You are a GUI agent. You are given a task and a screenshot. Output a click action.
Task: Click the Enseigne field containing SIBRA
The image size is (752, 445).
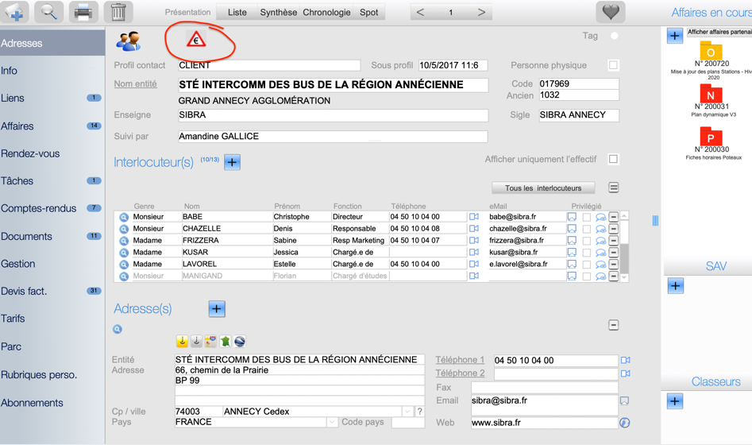pyautogui.click(x=332, y=115)
